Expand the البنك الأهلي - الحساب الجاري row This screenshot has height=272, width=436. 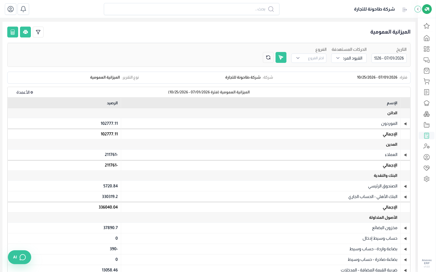point(405,197)
